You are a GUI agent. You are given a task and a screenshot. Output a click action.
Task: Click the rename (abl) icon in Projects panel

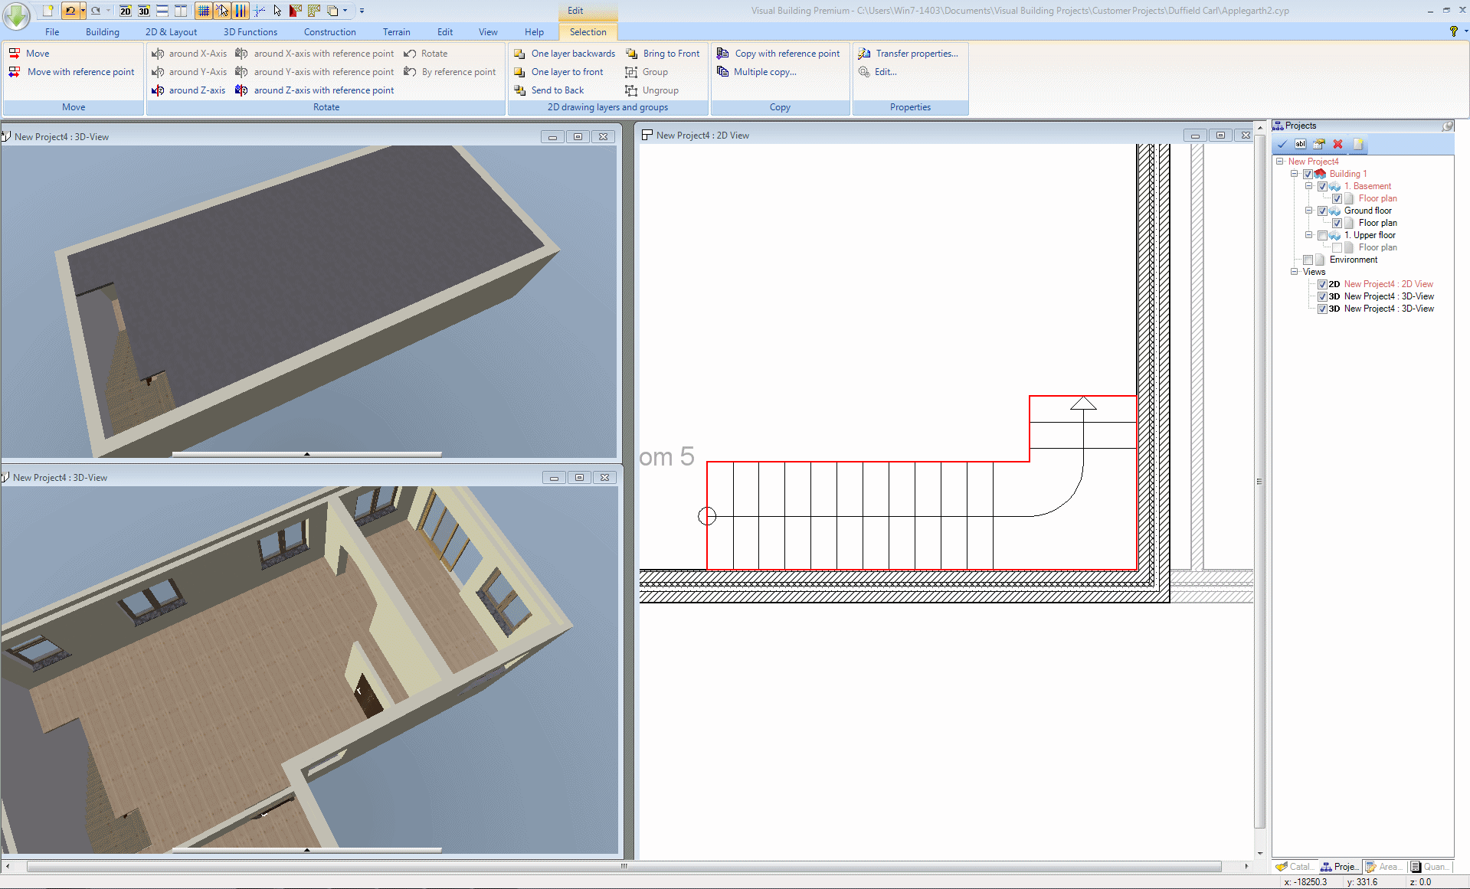tap(1299, 144)
